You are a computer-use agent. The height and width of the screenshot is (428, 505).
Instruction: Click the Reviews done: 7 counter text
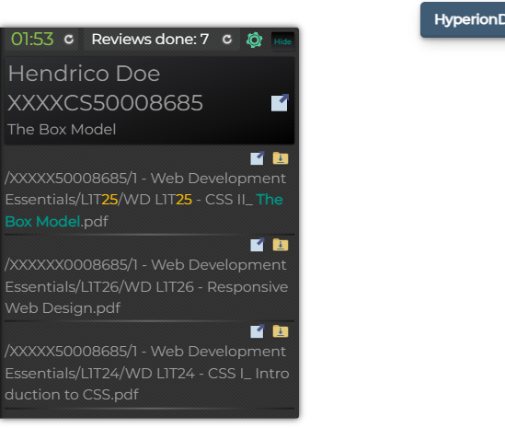pos(150,40)
